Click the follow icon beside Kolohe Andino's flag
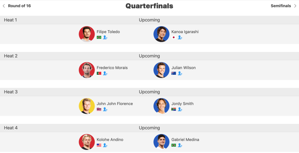299x153 pixels. 105,145
